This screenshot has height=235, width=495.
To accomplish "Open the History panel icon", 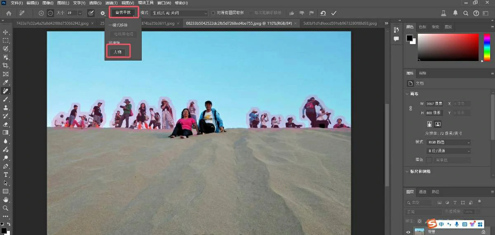I will (x=397, y=30).
